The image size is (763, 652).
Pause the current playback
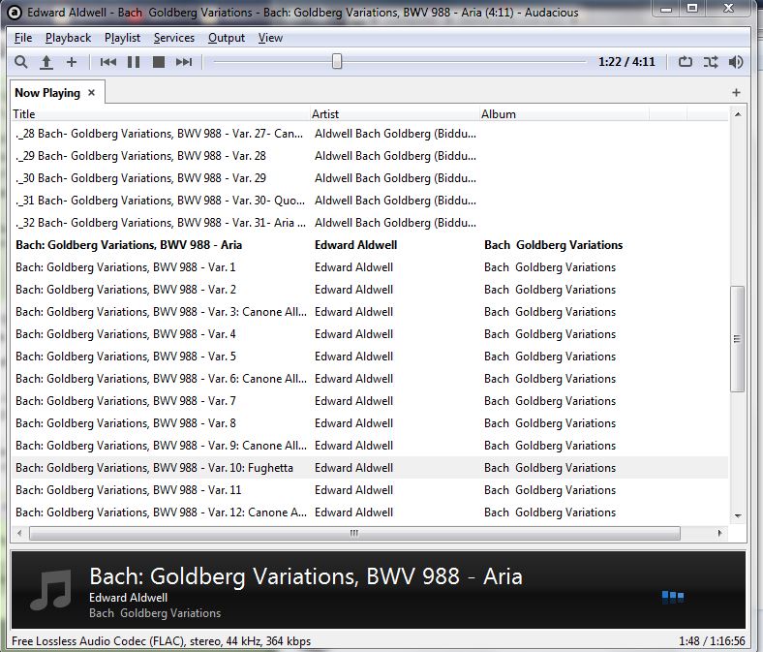(x=134, y=62)
